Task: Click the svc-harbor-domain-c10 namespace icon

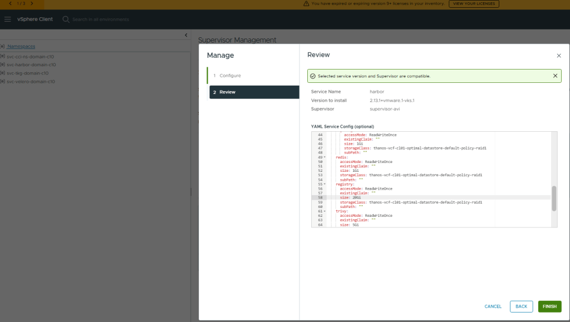Action: (x=3, y=65)
